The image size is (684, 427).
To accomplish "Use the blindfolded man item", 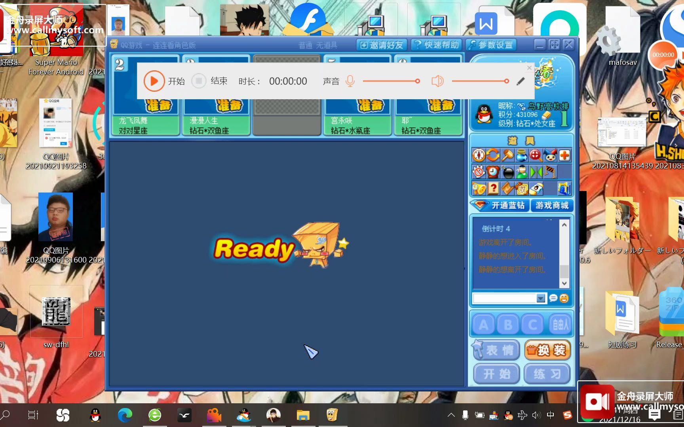I will (x=522, y=172).
